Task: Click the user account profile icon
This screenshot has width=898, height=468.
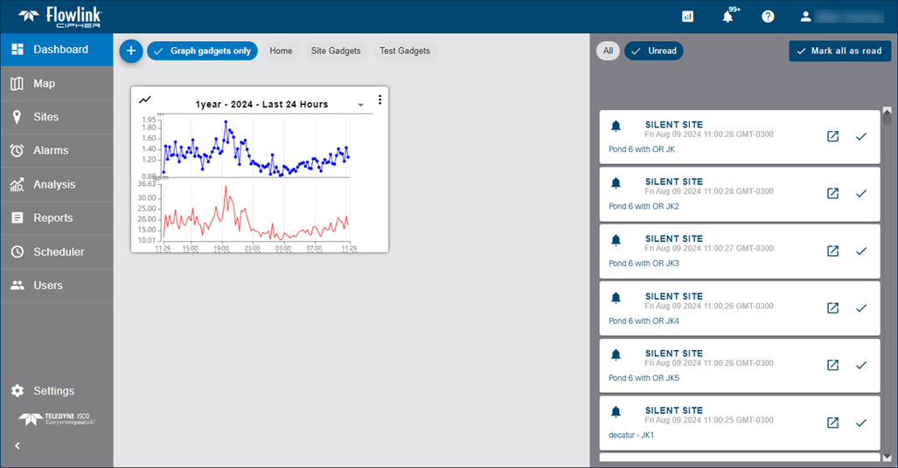Action: click(x=805, y=17)
